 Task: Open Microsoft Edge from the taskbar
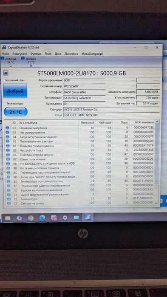(x=42, y=218)
